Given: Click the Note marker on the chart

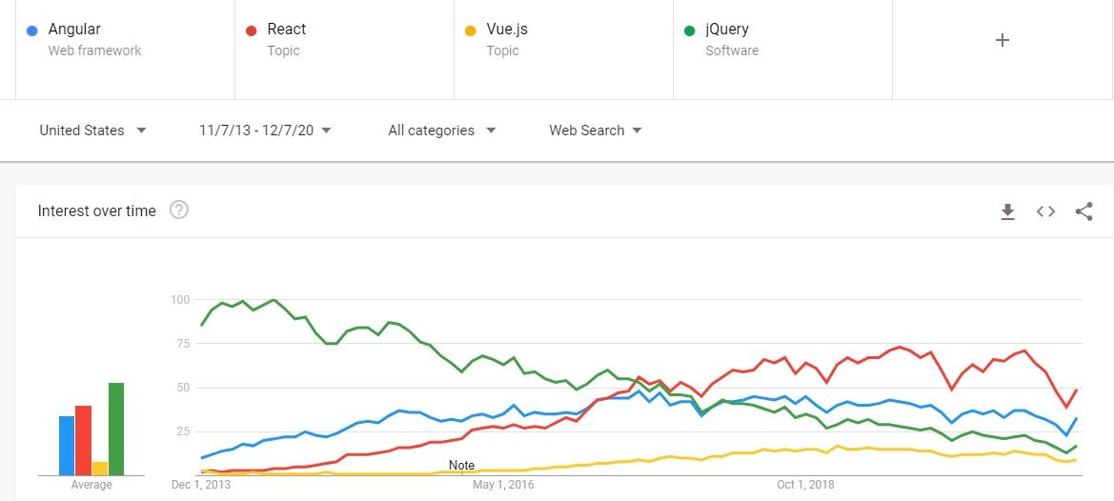Looking at the screenshot, I should point(461,466).
